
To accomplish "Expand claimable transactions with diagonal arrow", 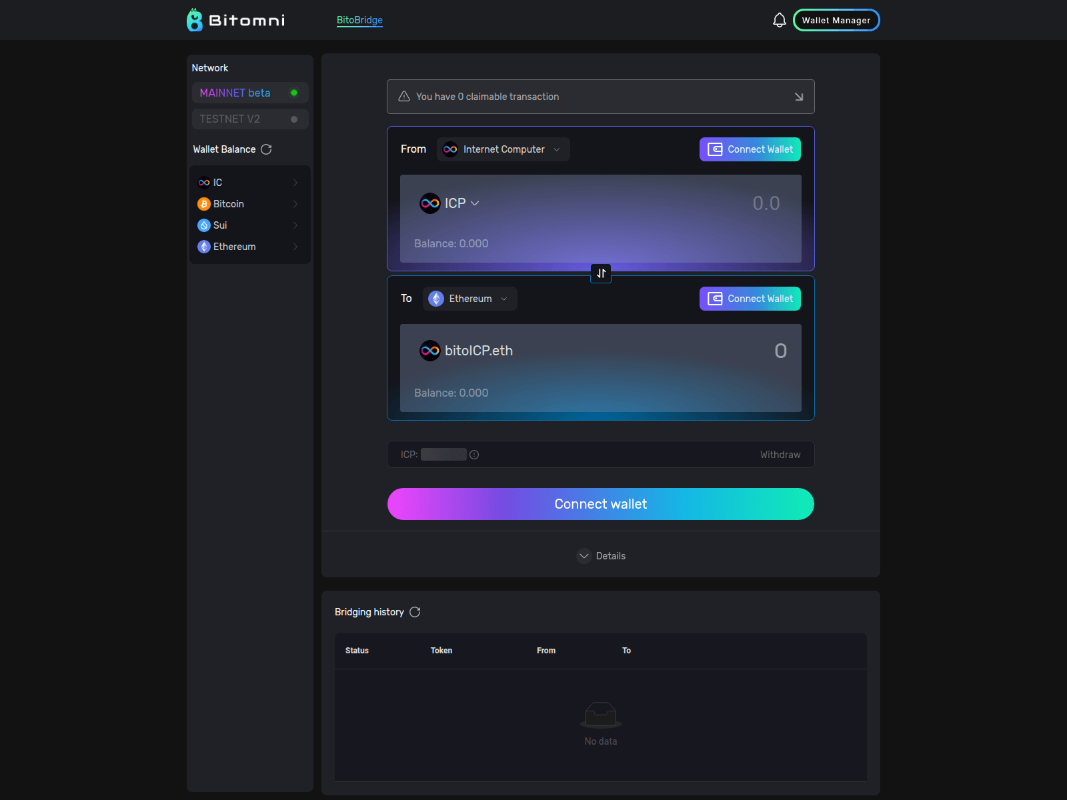I will [799, 97].
